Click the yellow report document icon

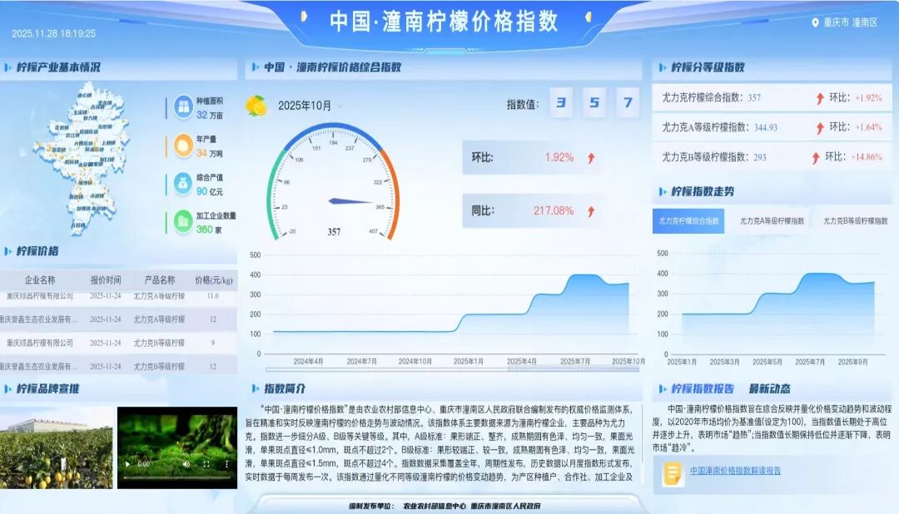click(673, 469)
